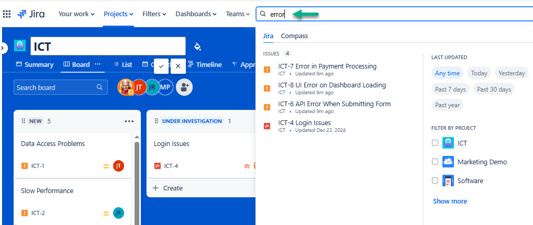Image resolution: width=533 pixels, height=225 pixels.
Task: Click Show more under project filters
Action: coord(450,201)
